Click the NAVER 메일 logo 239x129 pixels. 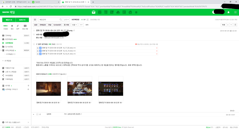pos(9,12)
